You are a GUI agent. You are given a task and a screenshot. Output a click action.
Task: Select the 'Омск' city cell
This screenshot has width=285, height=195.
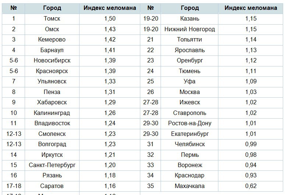coord(52,29)
